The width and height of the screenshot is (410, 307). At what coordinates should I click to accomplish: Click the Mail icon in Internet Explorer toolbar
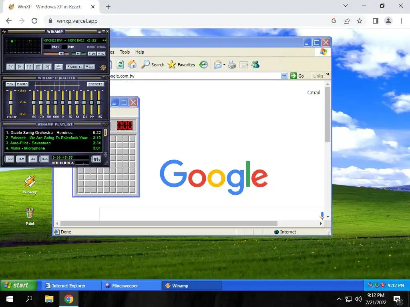(x=217, y=64)
